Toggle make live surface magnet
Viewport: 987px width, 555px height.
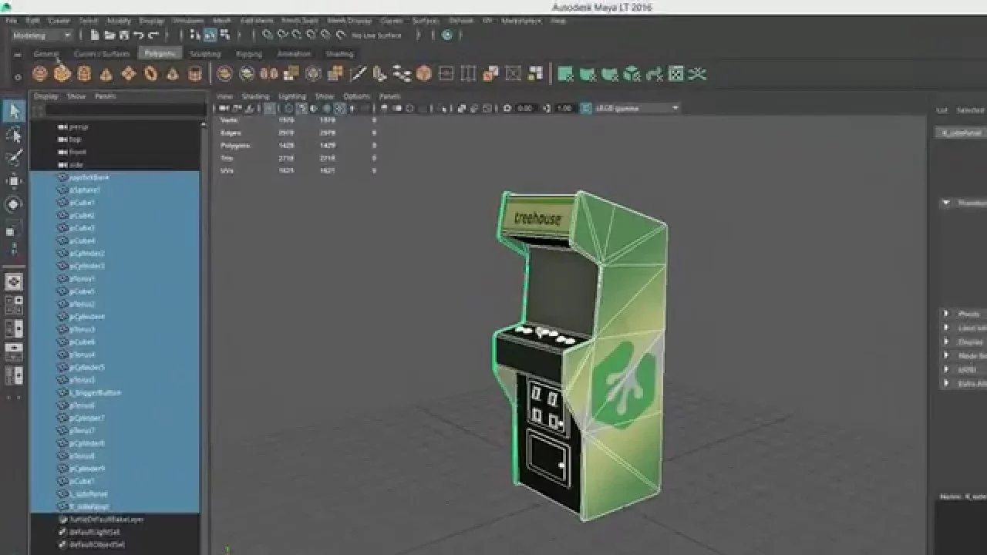pos(341,35)
